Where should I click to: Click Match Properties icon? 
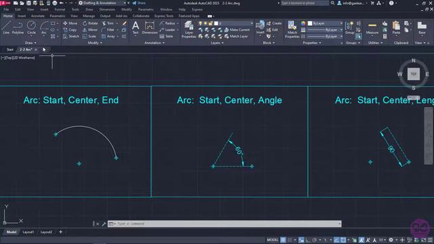(x=292, y=29)
